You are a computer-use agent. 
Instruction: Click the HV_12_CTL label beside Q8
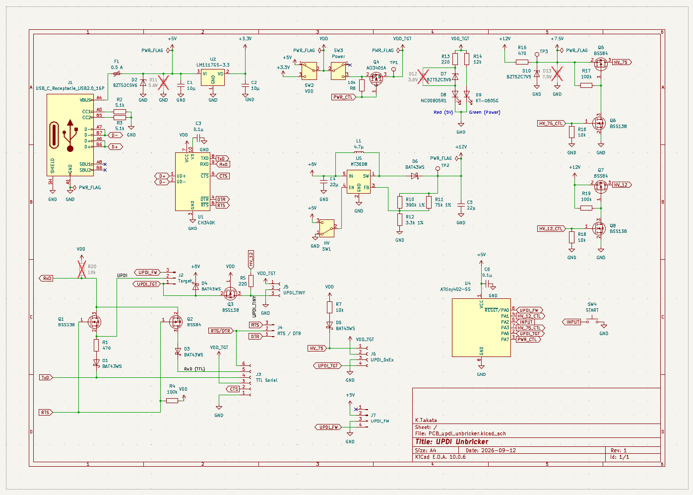pos(552,229)
